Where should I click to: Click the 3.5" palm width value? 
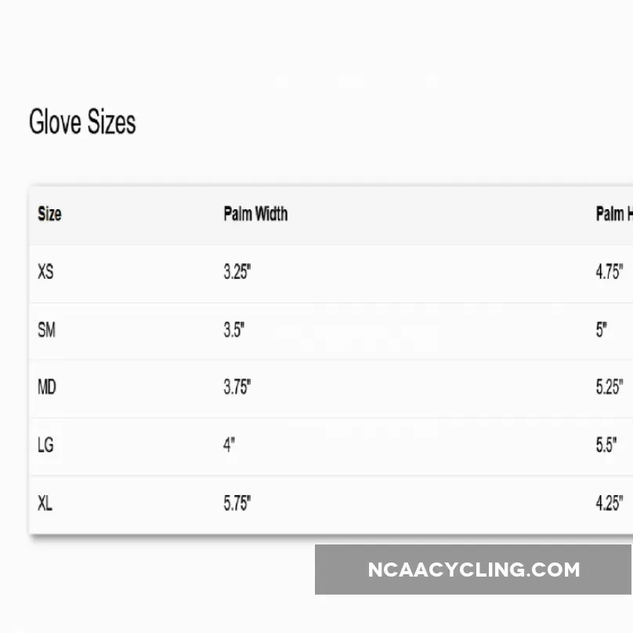click(233, 330)
